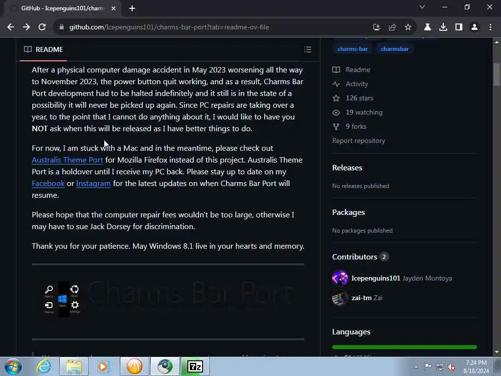
Task: Click the charmsbar topic tag
Action: pos(395,49)
